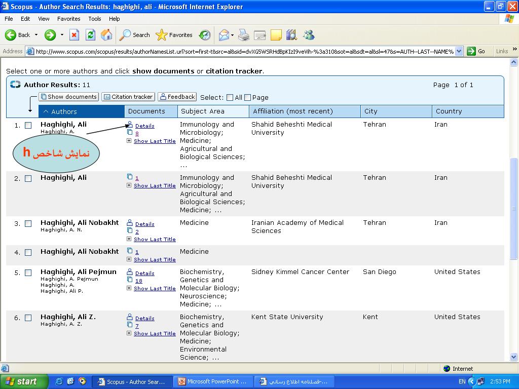Image resolution: width=519 pixels, height=389 pixels.
Task: Click the Edit page toolbar icon
Action: (x=260, y=35)
